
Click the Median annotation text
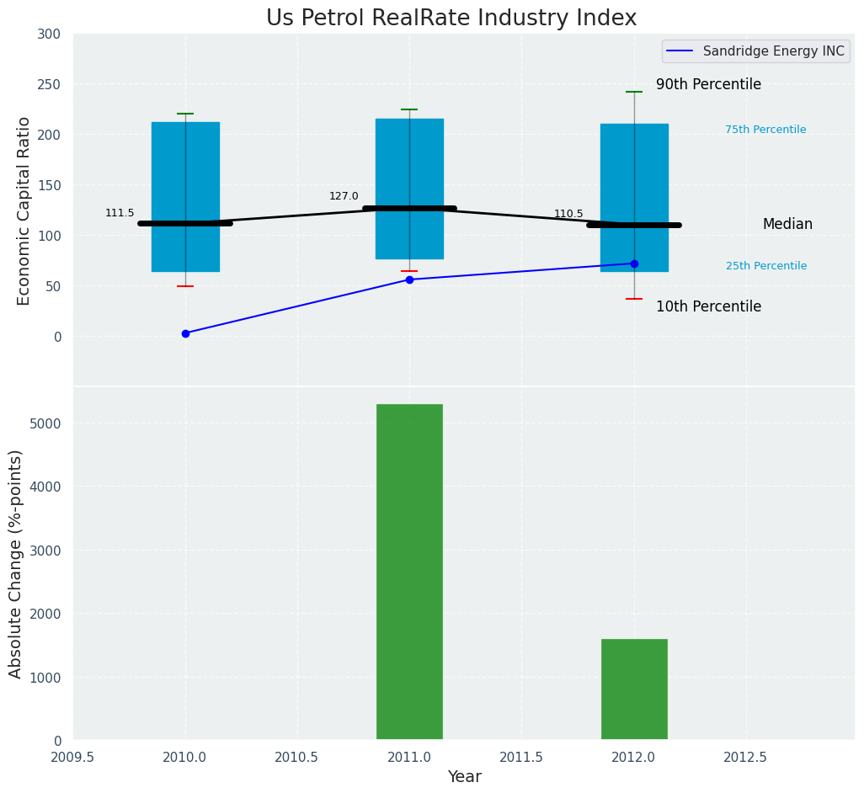tap(787, 224)
